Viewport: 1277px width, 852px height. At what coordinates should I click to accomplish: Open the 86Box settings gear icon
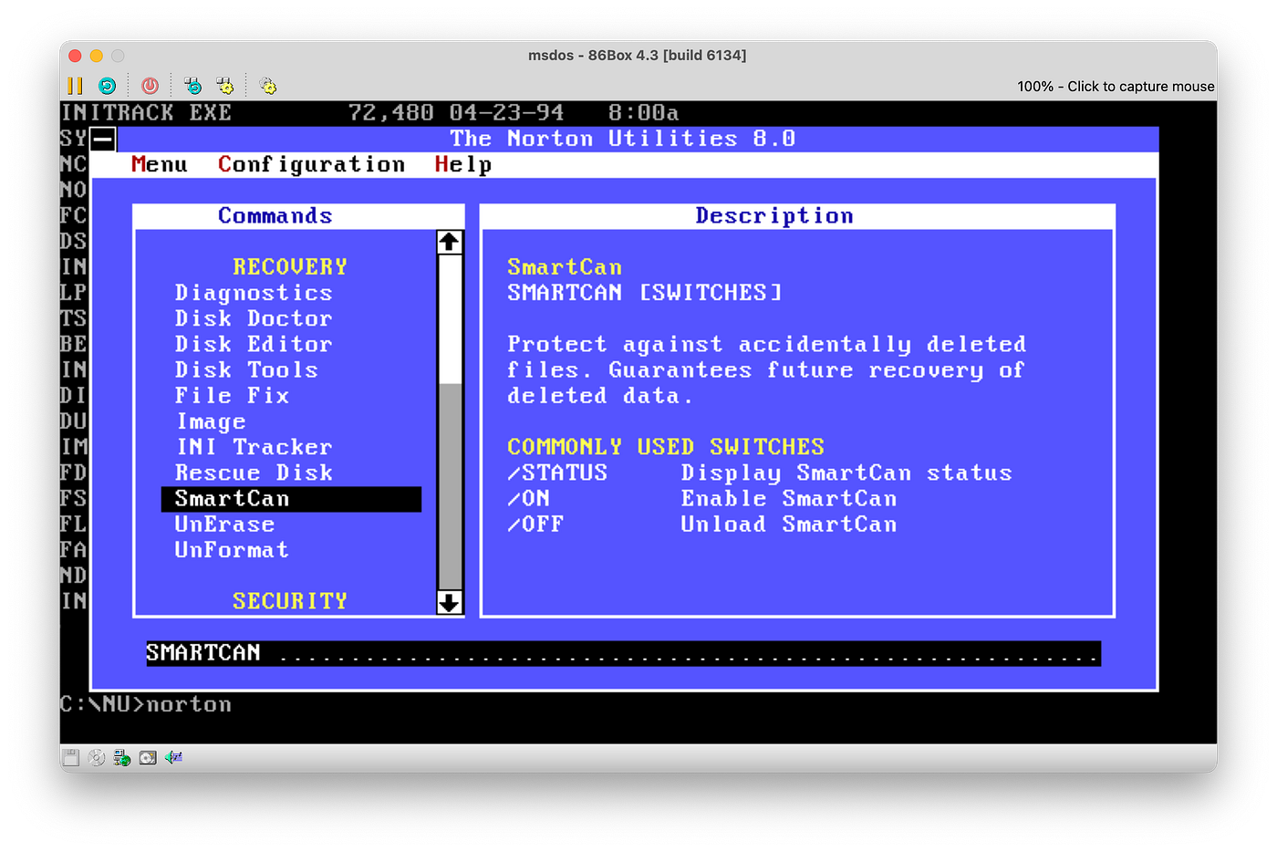[x=267, y=86]
